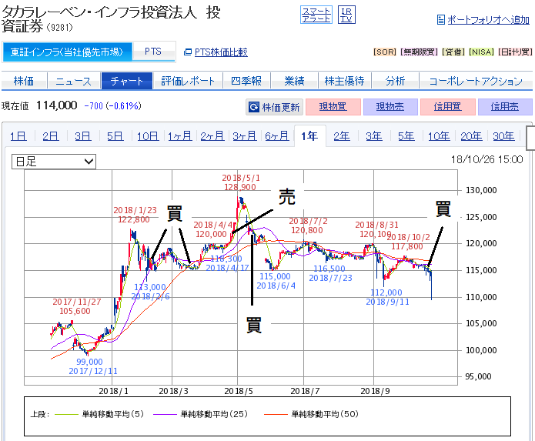Viewport: 535px width, 441px height.
Task: Click the 単純移動平均(5) legend entry
Action: point(99,414)
